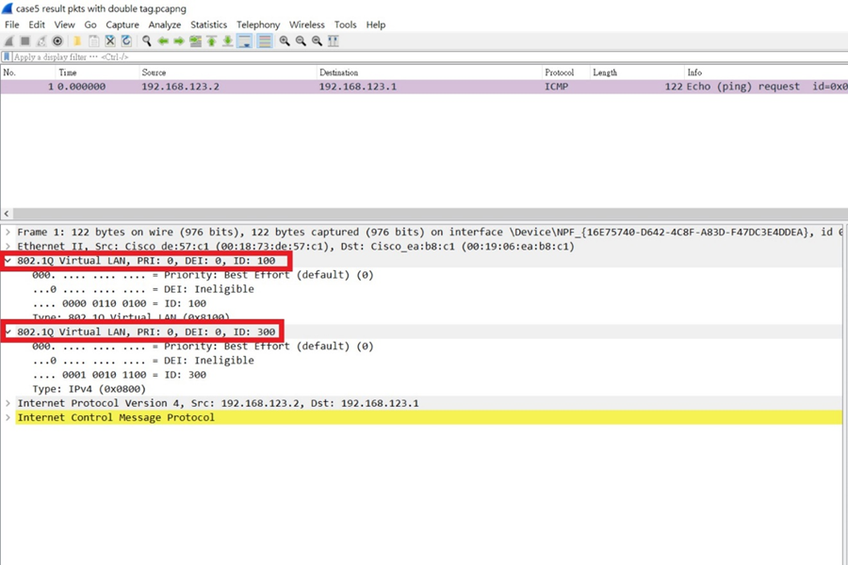Toggle packet list colorization

[x=265, y=41]
